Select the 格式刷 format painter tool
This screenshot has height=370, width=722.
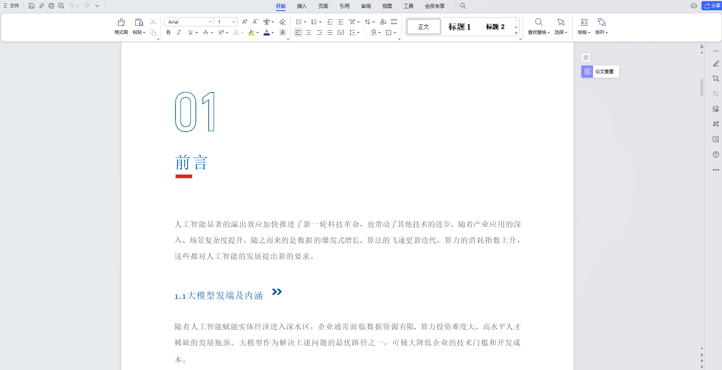point(121,26)
